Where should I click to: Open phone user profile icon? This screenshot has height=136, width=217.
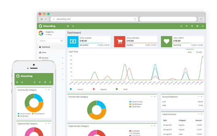50,82
